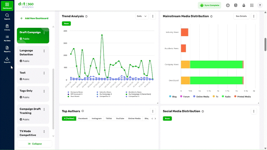Click Buzz chip in Social Media Distribution
Viewport: 267px width, 150px height.
[167, 118]
